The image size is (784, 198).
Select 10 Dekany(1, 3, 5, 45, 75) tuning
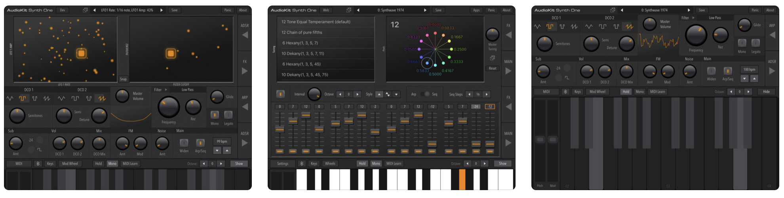[x=326, y=75]
